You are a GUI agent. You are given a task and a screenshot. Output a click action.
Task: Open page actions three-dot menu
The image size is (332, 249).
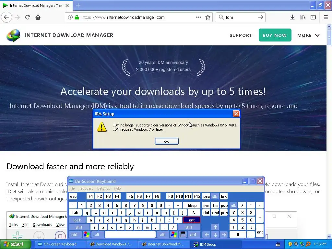(x=199, y=17)
